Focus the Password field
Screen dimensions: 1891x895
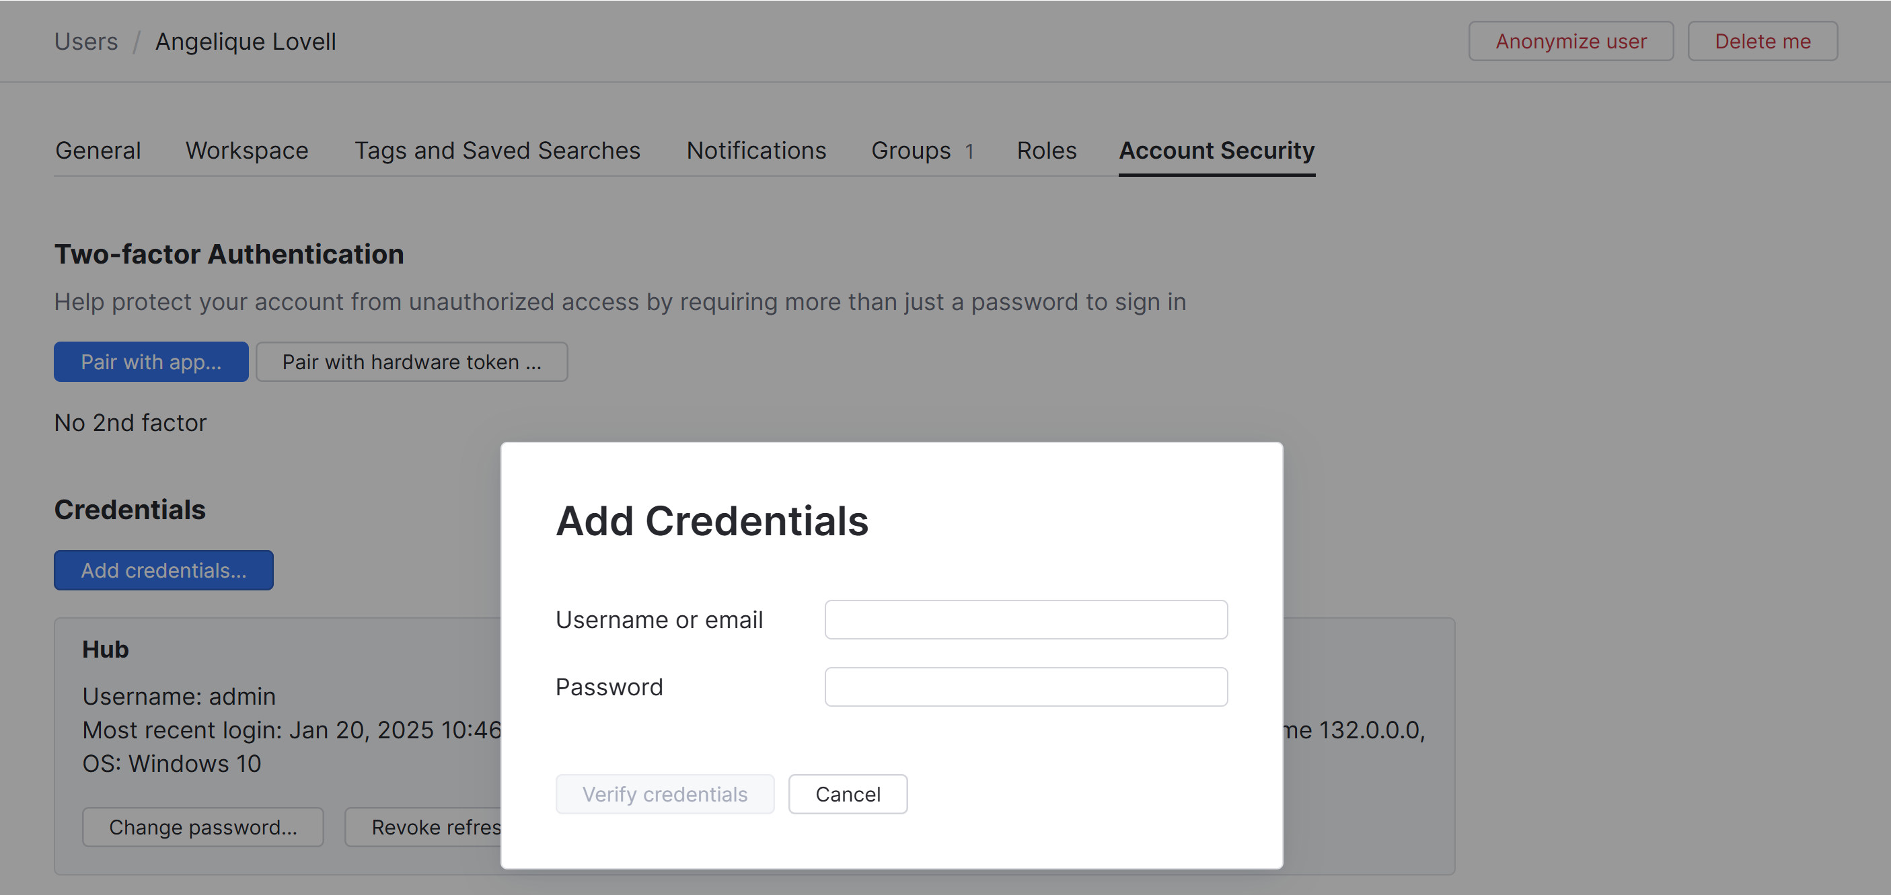[1025, 687]
